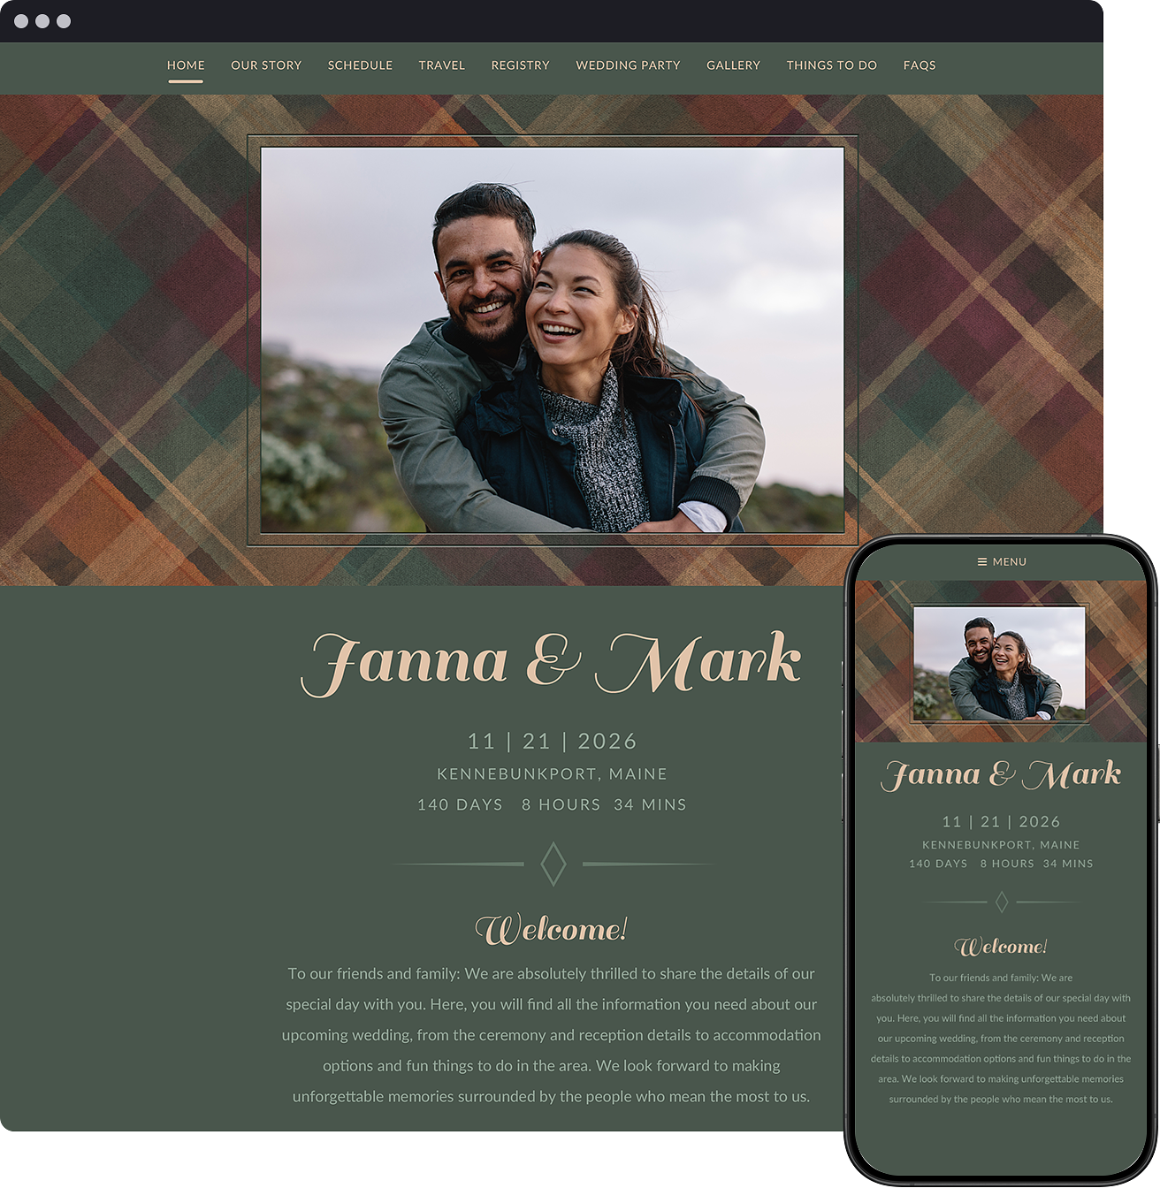Open the Schedule page
The image size is (1160, 1188).
click(x=360, y=65)
